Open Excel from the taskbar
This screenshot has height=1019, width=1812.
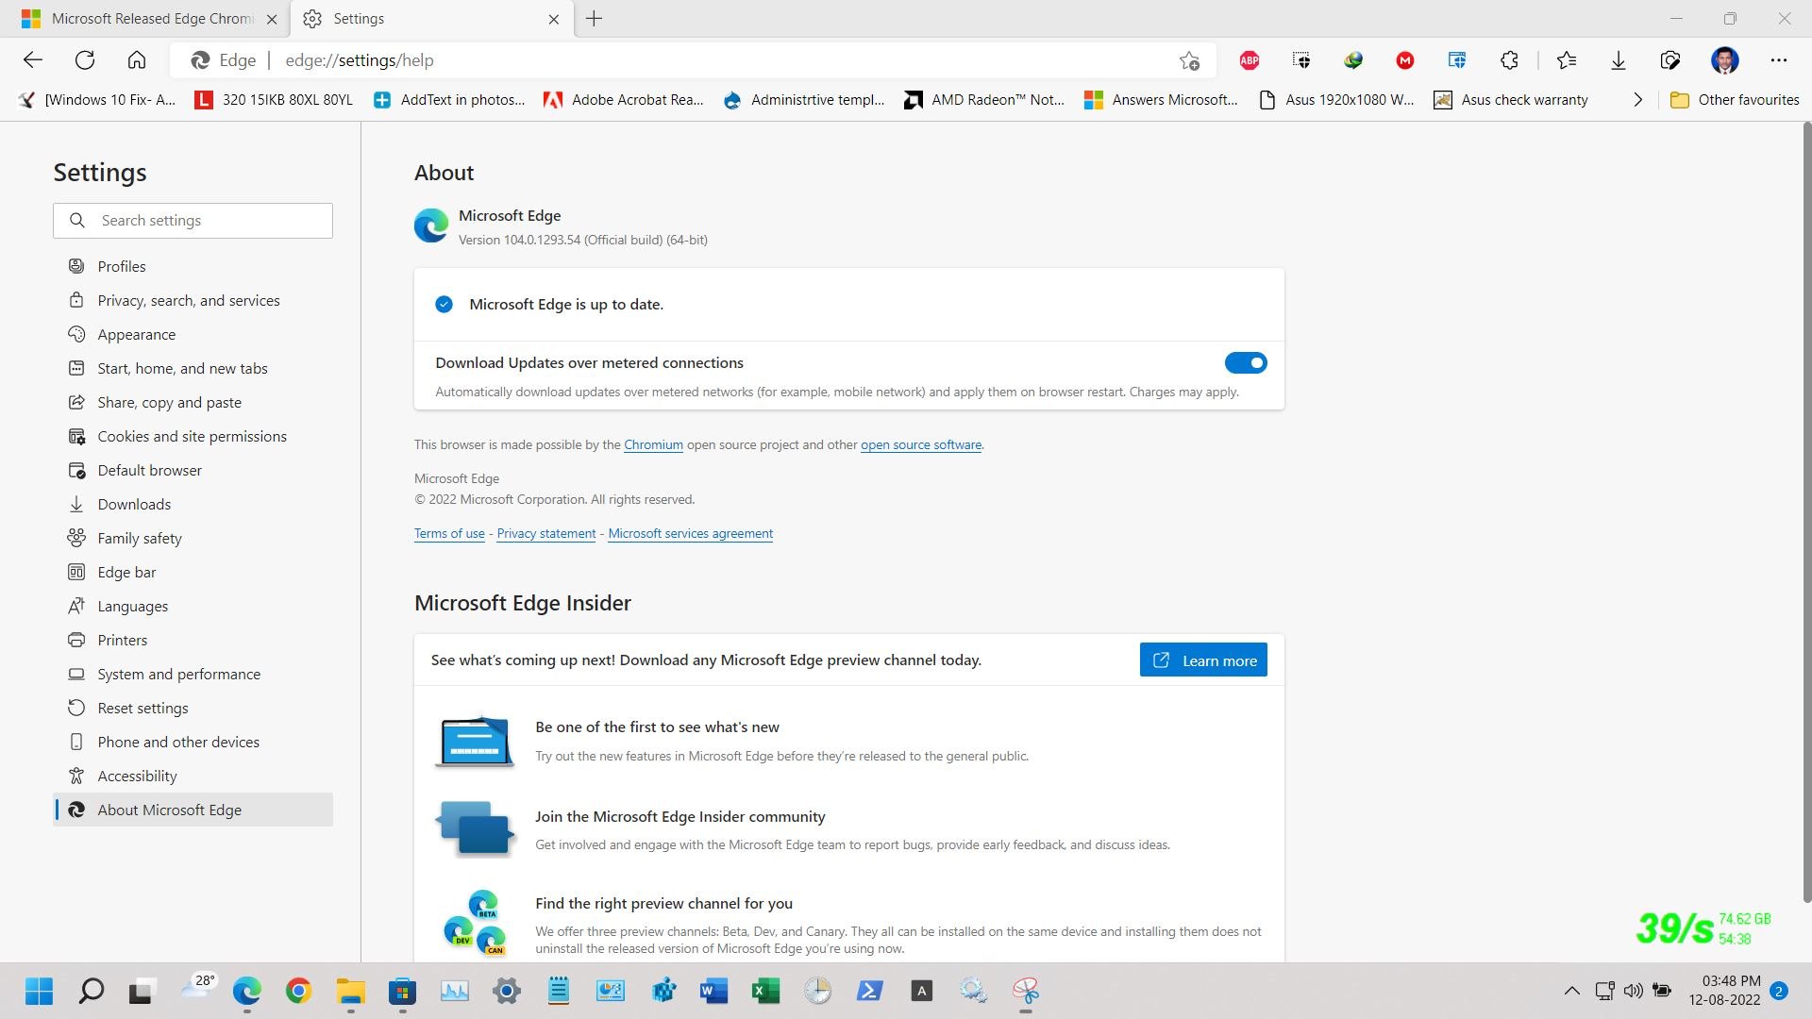(x=765, y=991)
